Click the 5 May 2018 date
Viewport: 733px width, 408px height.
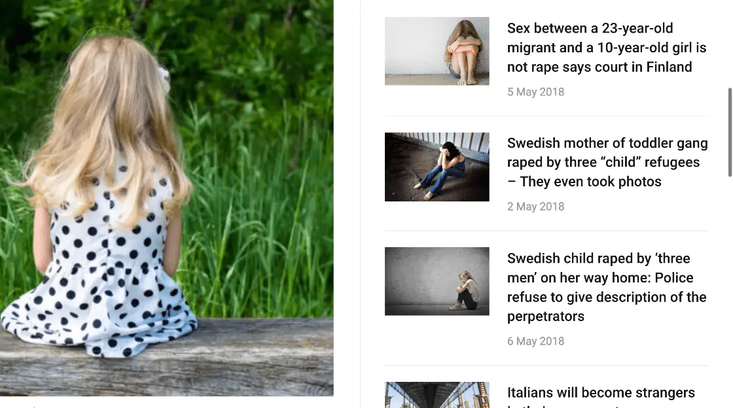point(536,92)
